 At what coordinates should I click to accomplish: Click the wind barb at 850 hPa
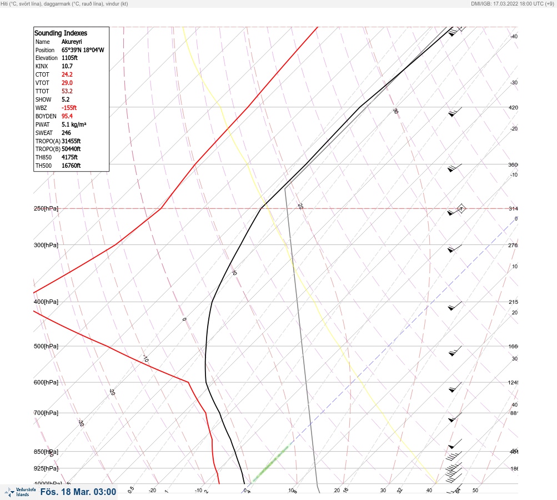[x=454, y=456]
